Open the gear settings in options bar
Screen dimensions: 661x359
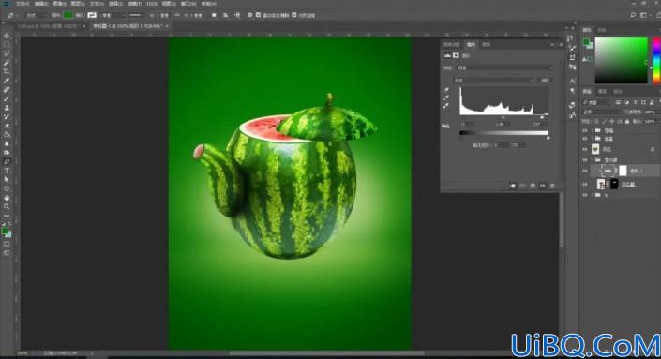tap(250, 15)
